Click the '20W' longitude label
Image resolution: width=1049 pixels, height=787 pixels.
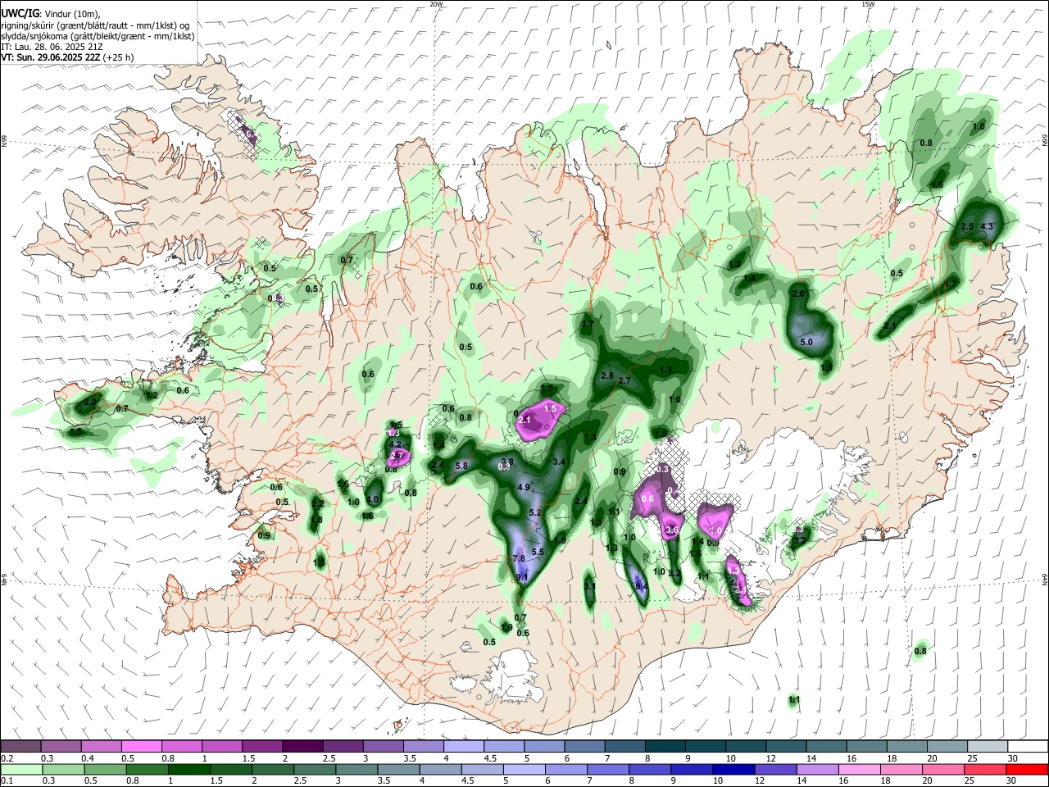[x=436, y=4]
